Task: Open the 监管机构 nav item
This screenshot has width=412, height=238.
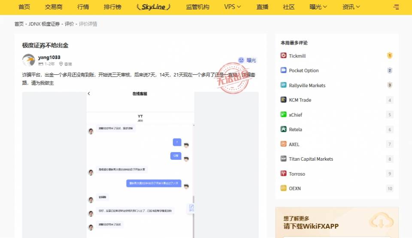Action: (x=197, y=7)
